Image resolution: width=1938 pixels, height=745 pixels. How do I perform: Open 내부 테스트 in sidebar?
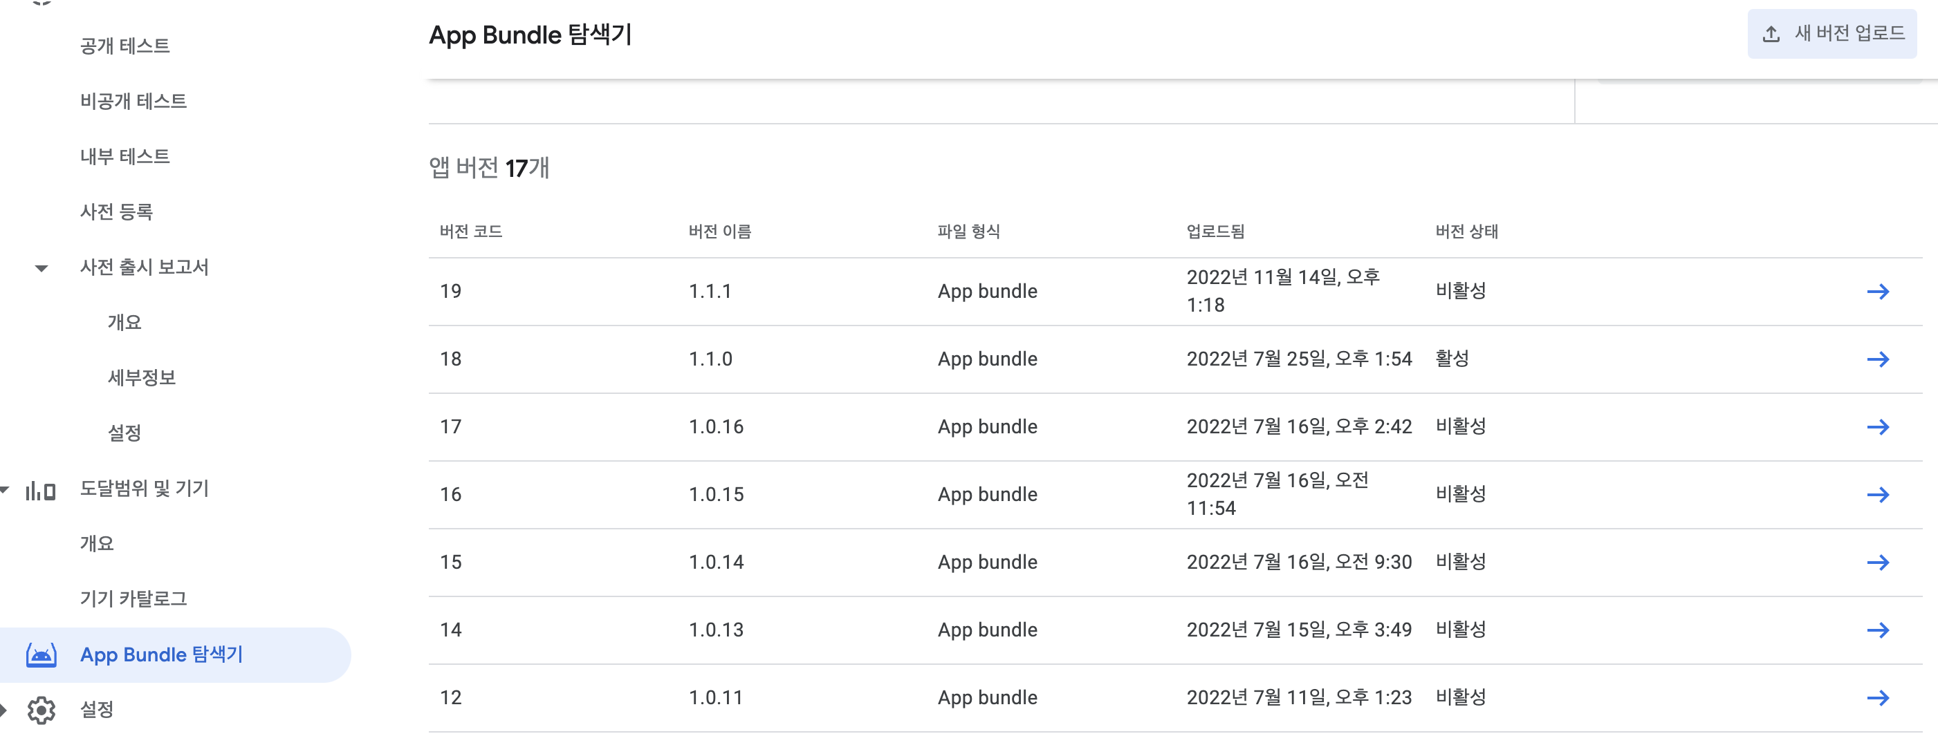click(125, 156)
